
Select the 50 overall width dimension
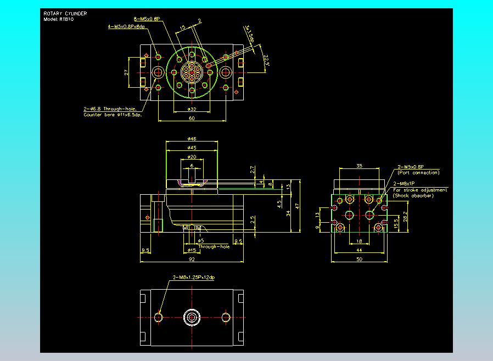coord(360,259)
